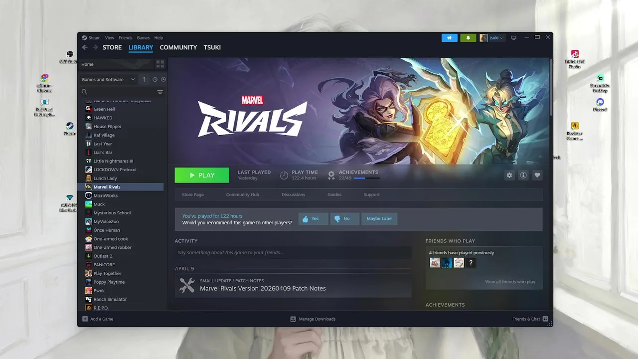Click the achievements progress bar
Viewport: 638px width, 359px height.
click(367, 178)
